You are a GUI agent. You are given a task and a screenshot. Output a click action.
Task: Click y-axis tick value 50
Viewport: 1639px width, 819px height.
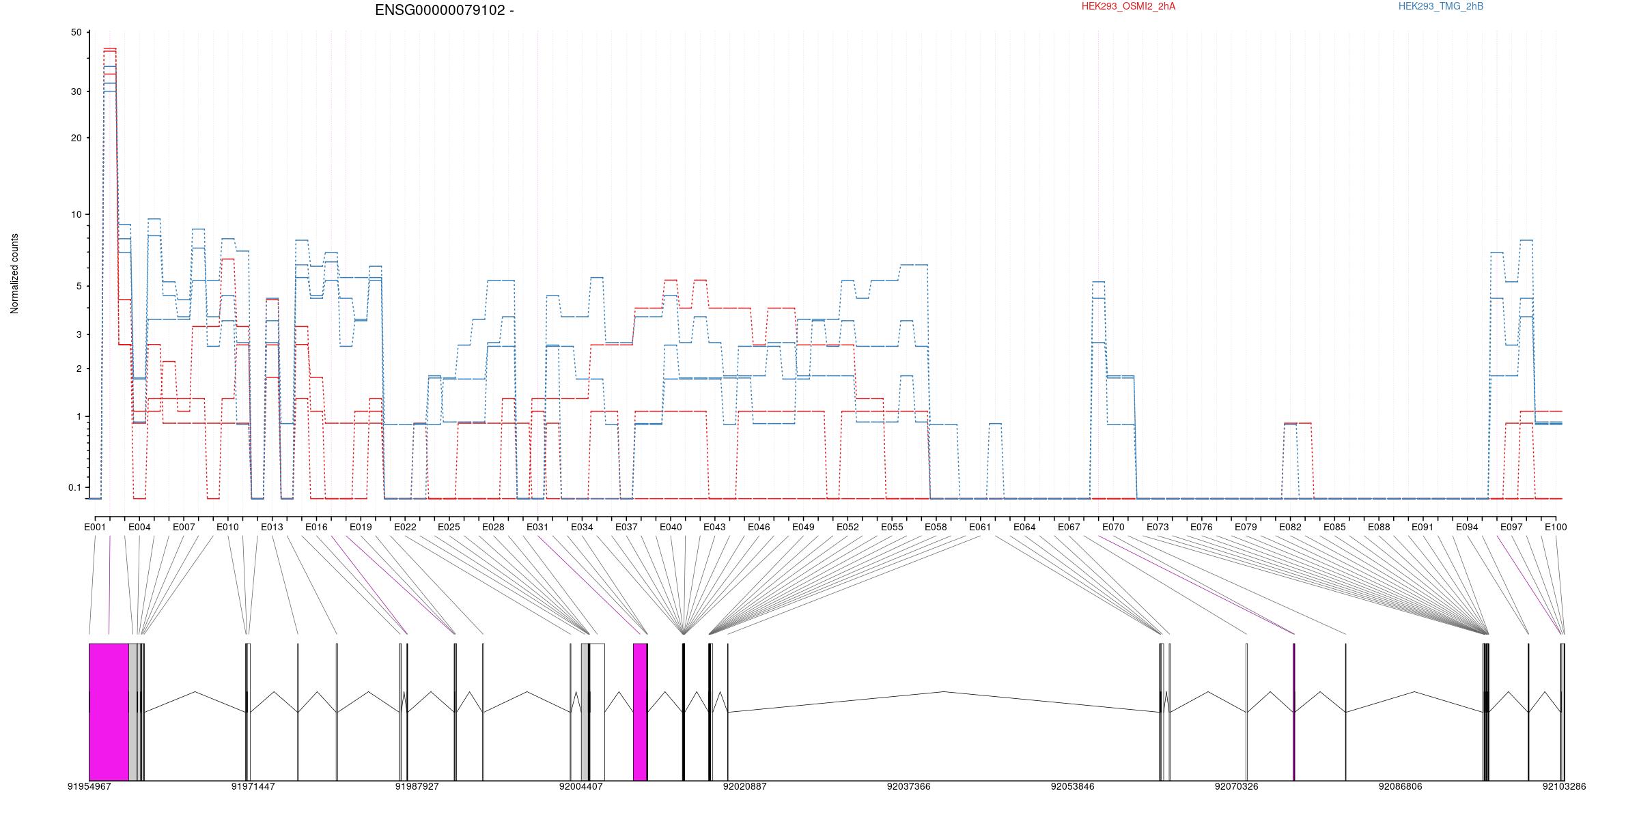coord(76,33)
